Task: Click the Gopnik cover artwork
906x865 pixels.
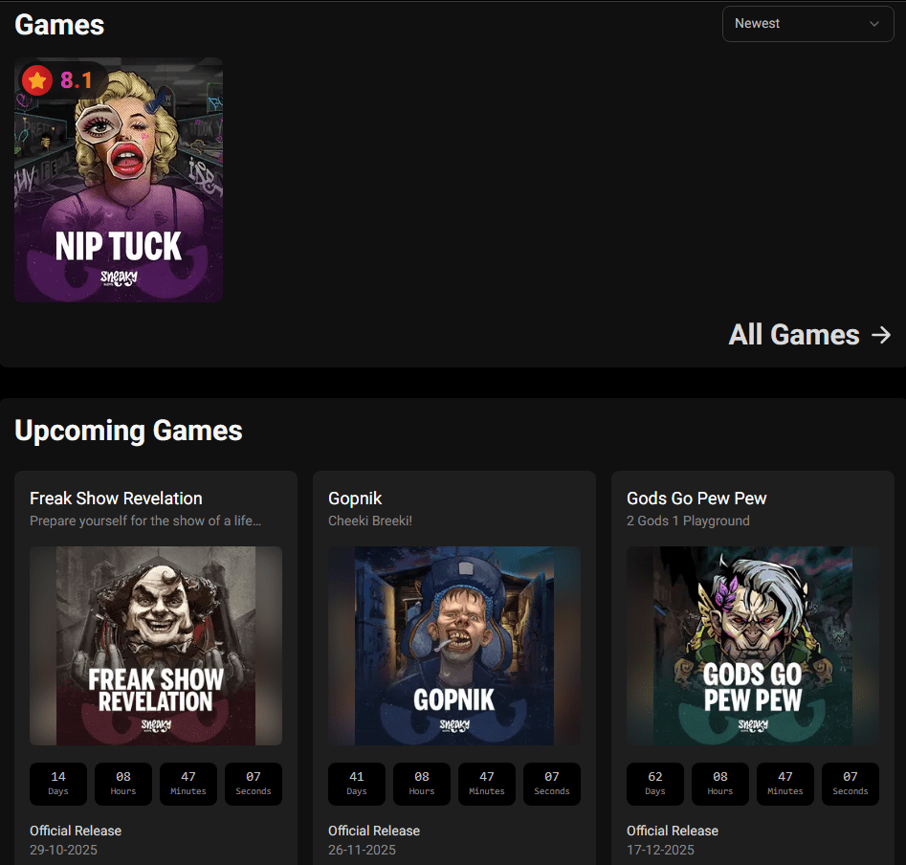Action: [454, 646]
